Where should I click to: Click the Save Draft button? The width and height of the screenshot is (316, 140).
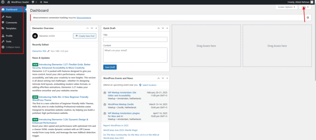110,67
